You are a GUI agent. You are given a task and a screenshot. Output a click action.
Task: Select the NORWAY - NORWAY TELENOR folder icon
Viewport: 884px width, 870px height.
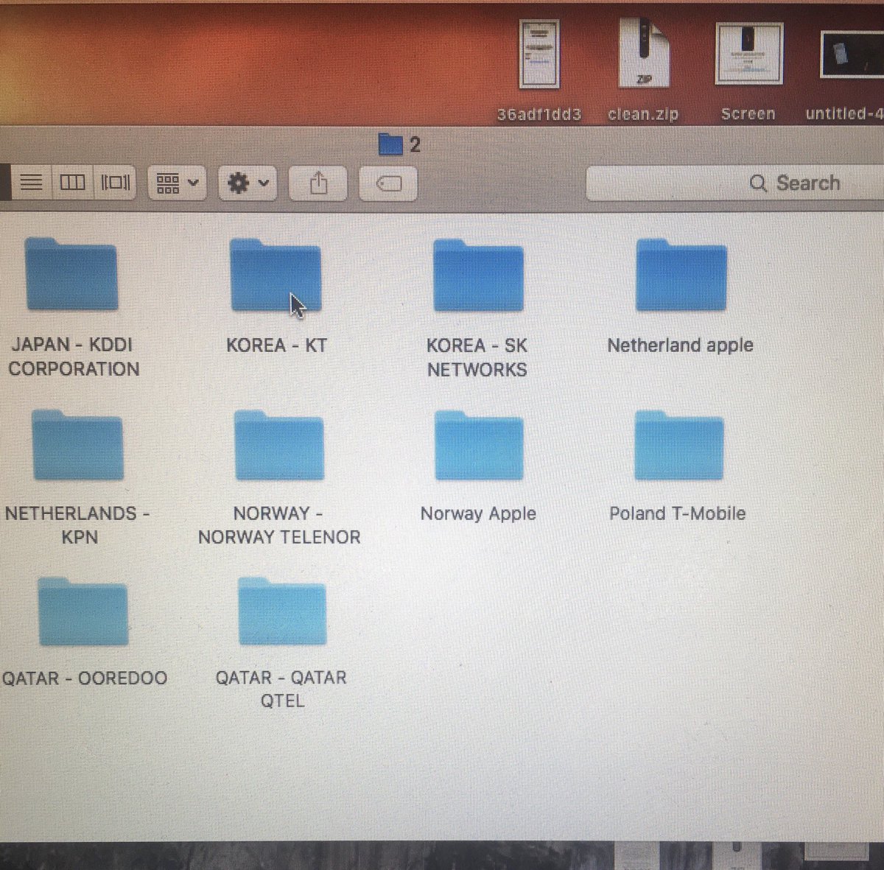(x=279, y=445)
